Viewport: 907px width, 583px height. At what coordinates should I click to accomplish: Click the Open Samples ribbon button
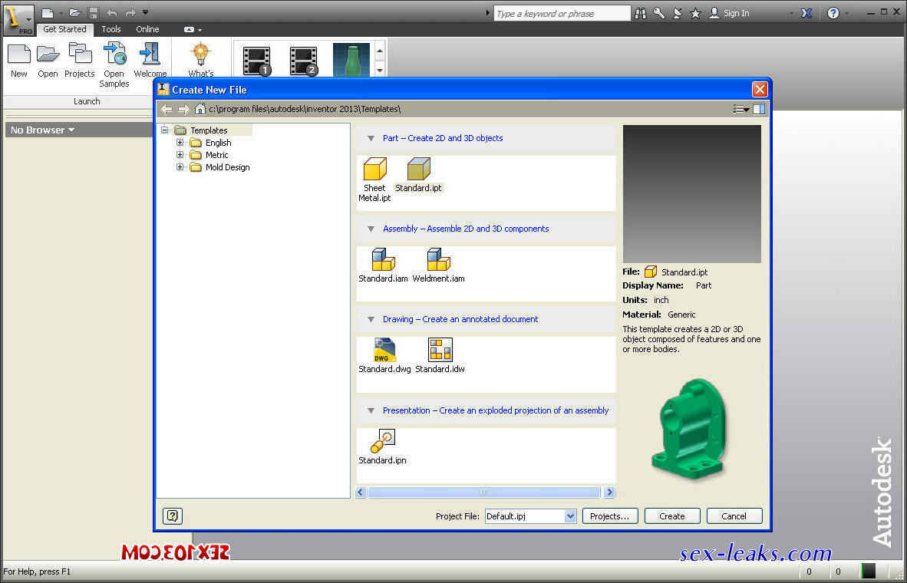[114, 64]
